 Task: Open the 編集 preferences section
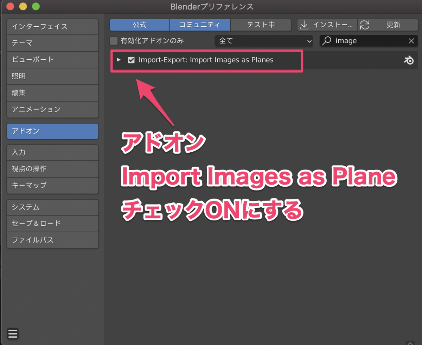[x=52, y=93]
